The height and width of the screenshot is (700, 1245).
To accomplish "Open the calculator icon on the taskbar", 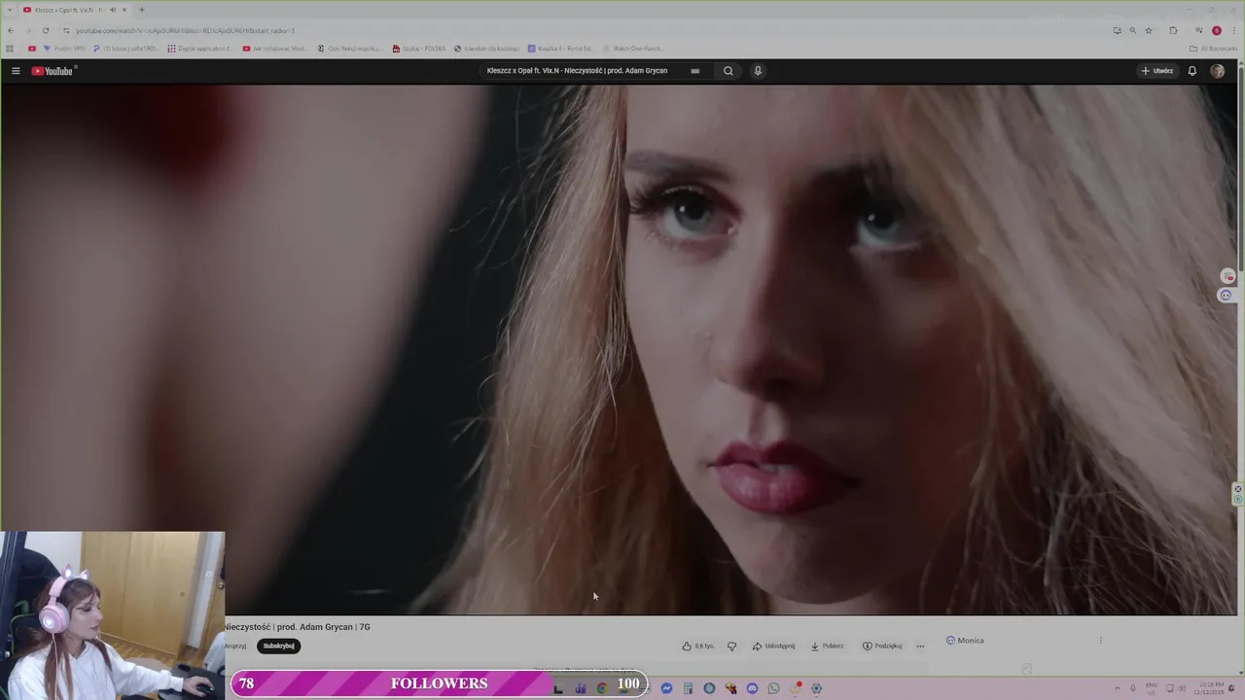I will (x=688, y=688).
